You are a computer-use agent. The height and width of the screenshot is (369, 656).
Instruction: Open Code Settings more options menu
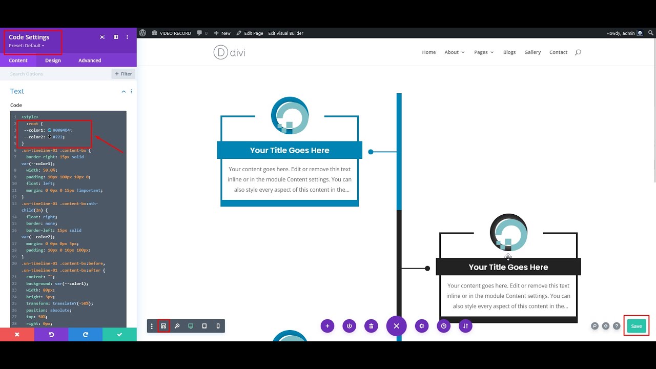pyautogui.click(x=127, y=37)
